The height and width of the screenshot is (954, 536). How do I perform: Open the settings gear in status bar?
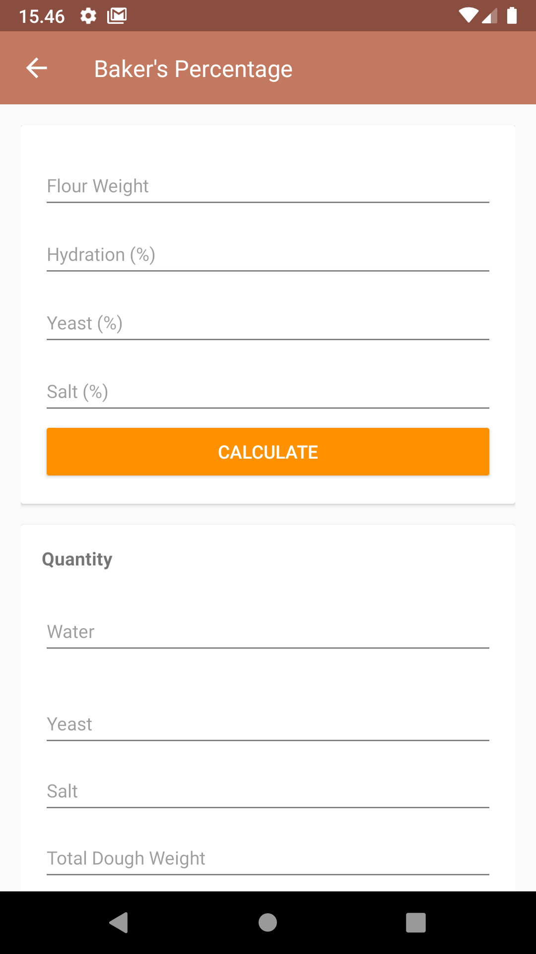tap(88, 16)
